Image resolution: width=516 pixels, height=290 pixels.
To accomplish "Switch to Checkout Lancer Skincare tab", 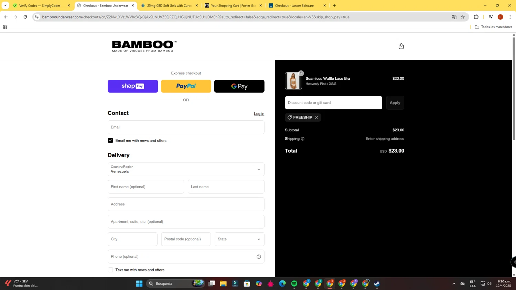I will [297, 5].
